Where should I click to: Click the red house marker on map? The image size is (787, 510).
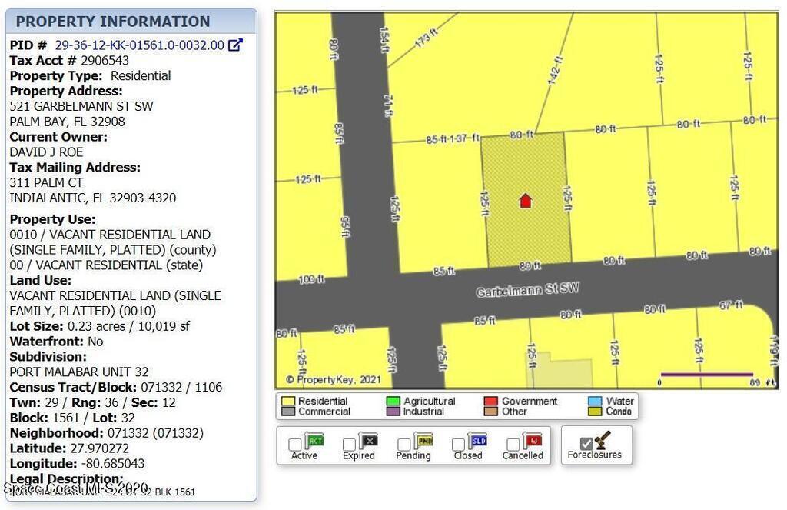[x=525, y=201]
